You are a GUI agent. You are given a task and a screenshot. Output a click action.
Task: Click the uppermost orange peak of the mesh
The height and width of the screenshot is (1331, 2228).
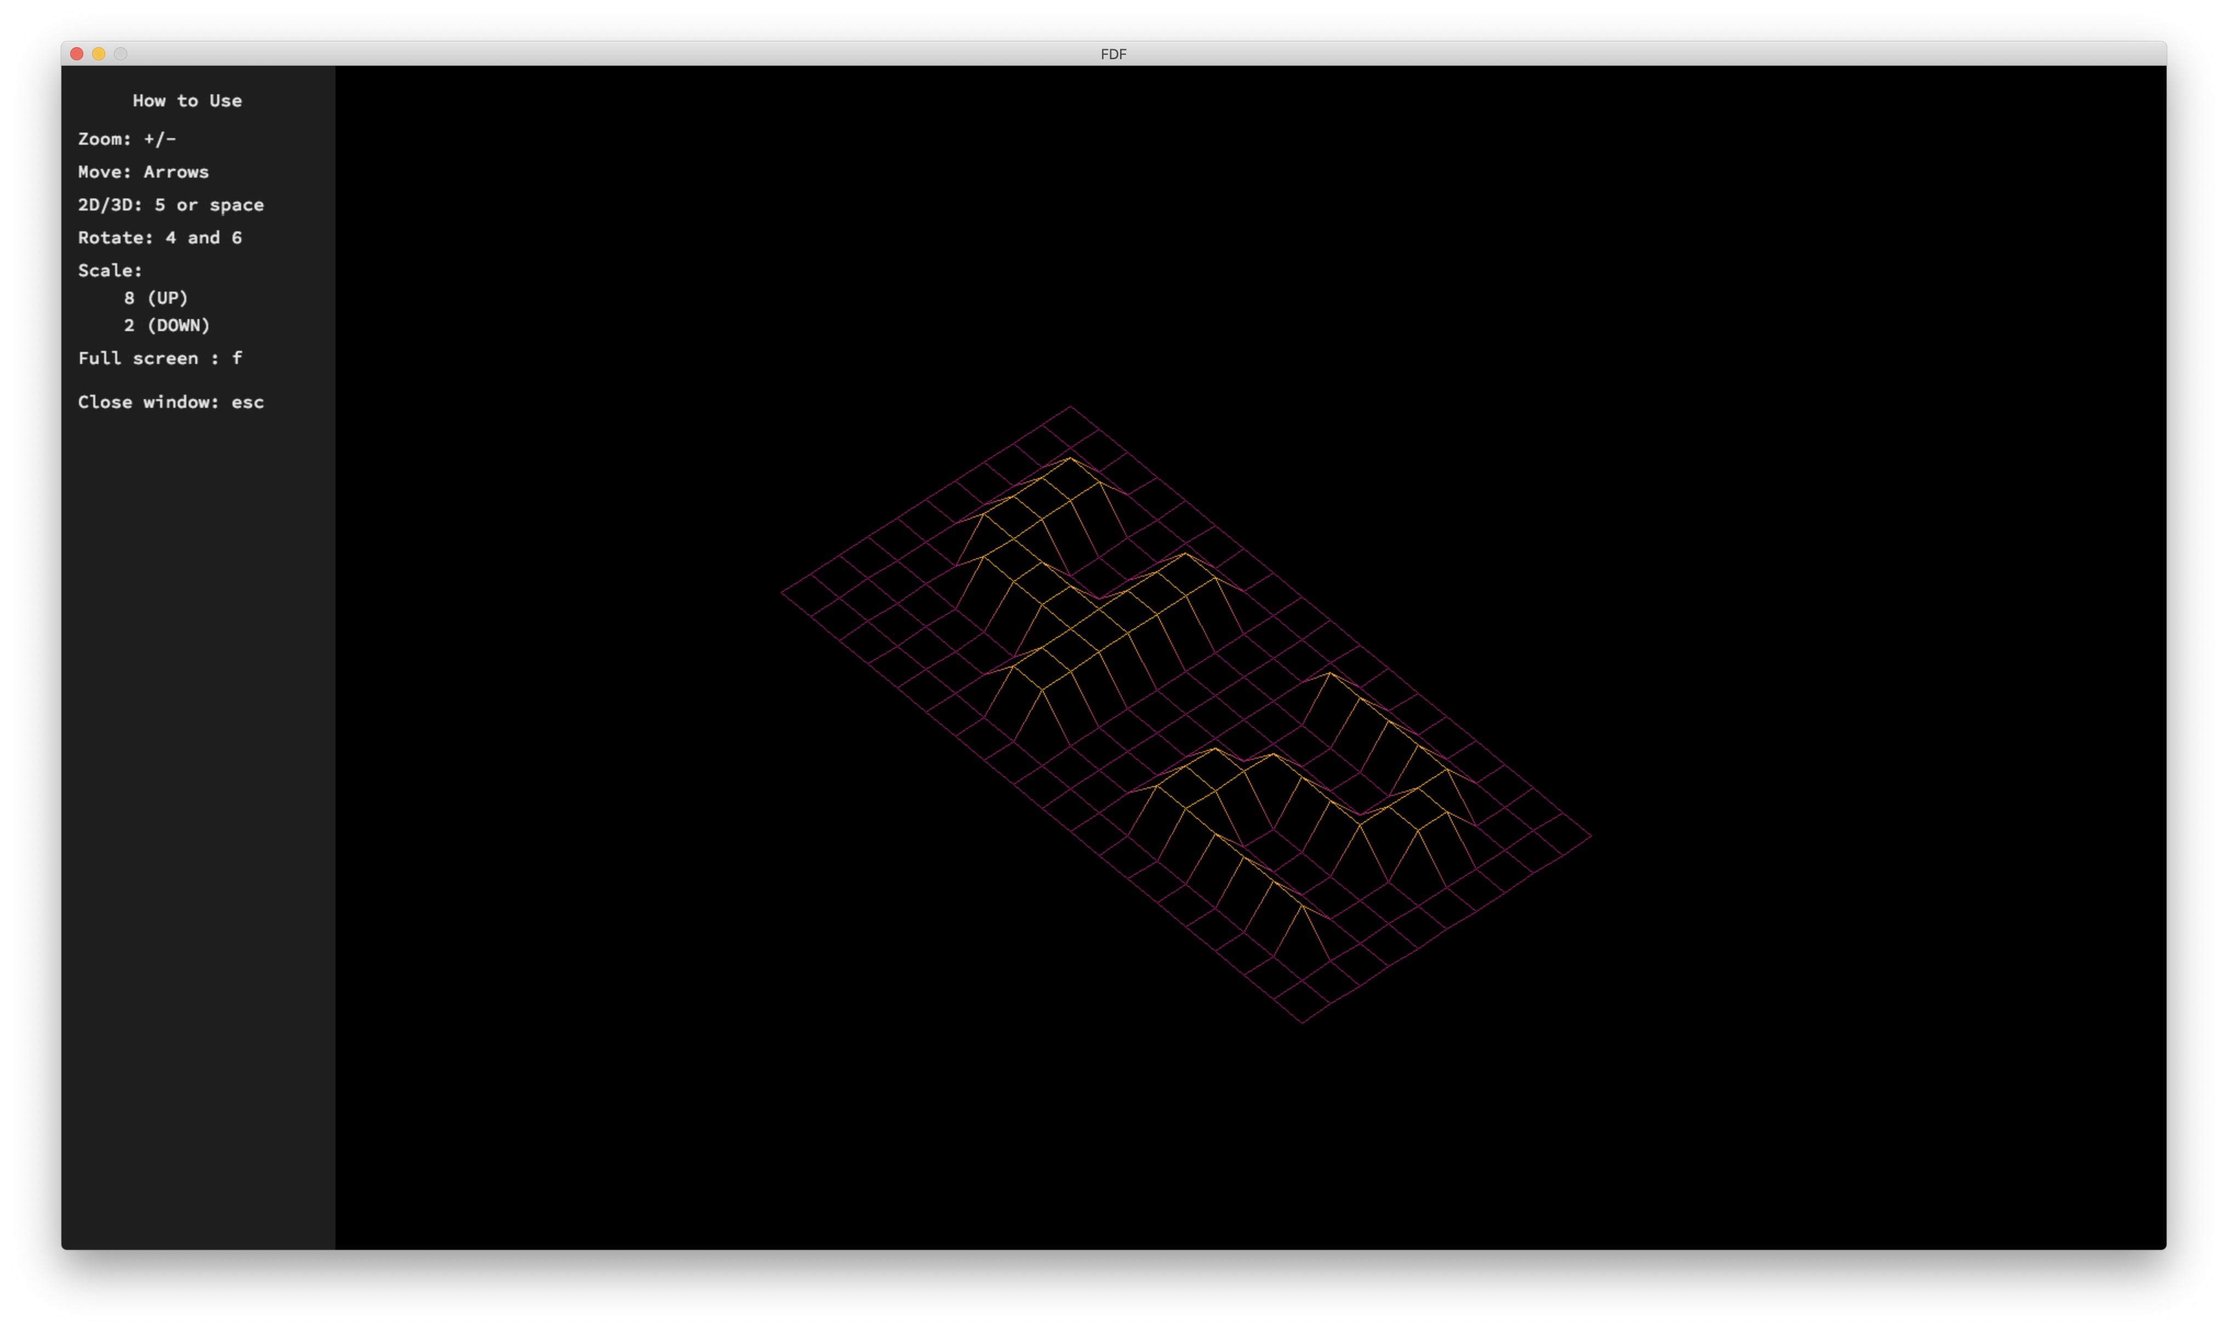tap(1070, 458)
